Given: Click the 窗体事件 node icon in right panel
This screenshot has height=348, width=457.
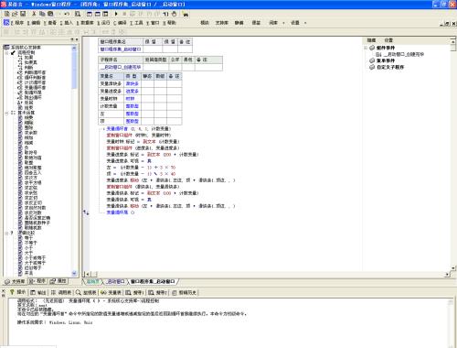Looking at the screenshot, I should point(372,48).
